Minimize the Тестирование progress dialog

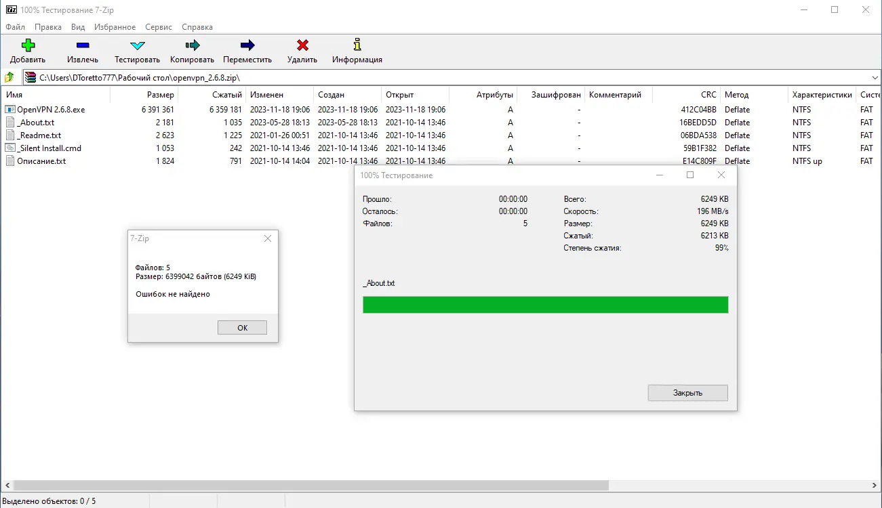coord(660,175)
